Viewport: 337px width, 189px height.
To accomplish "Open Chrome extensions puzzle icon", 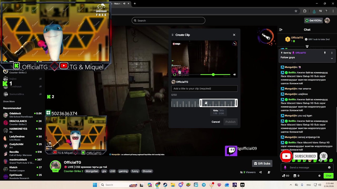I will point(305,11).
